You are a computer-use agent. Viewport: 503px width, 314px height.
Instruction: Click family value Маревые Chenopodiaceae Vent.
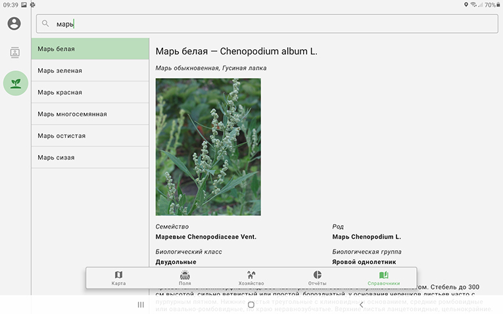tap(206, 236)
